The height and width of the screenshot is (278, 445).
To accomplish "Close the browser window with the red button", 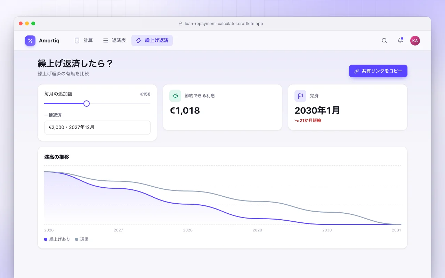I will coord(21,24).
